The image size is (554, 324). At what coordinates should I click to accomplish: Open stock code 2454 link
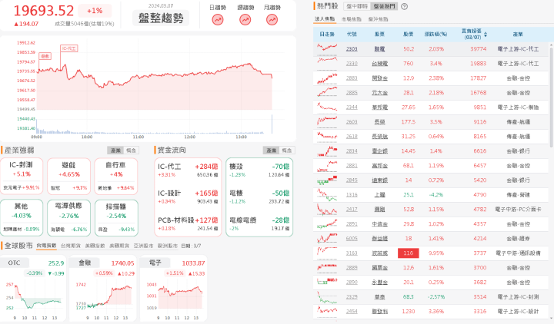[x=352, y=311]
